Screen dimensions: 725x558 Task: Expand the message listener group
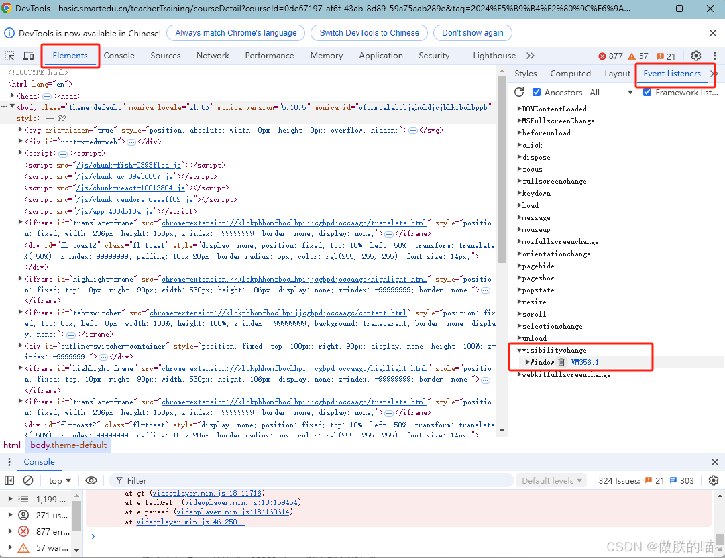(519, 217)
